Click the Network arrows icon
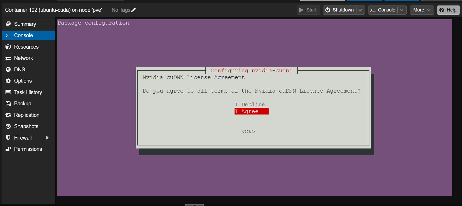 click(8, 58)
